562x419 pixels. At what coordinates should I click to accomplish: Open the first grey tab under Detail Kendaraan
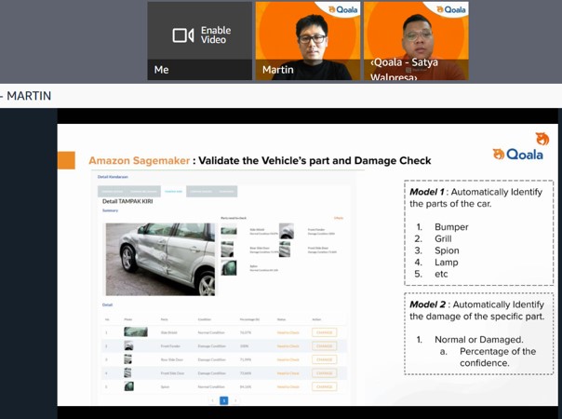point(112,191)
